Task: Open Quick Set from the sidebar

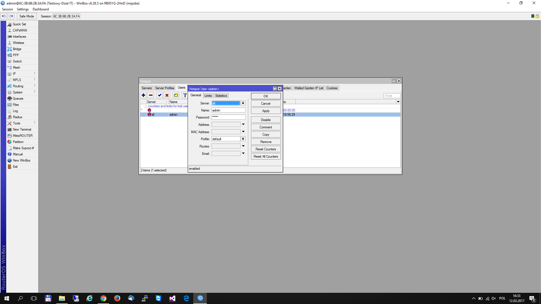Action: (22, 24)
